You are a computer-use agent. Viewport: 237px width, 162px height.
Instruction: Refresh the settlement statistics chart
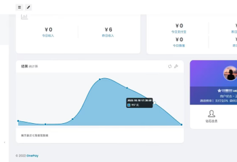pos(170,66)
